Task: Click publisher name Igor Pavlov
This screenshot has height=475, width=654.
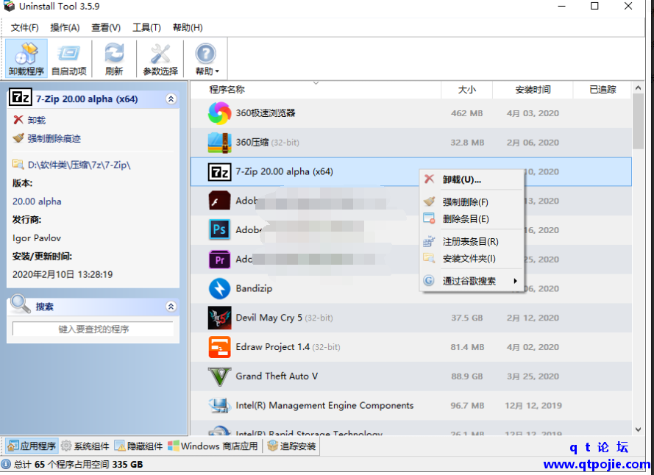Action: coord(37,238)
